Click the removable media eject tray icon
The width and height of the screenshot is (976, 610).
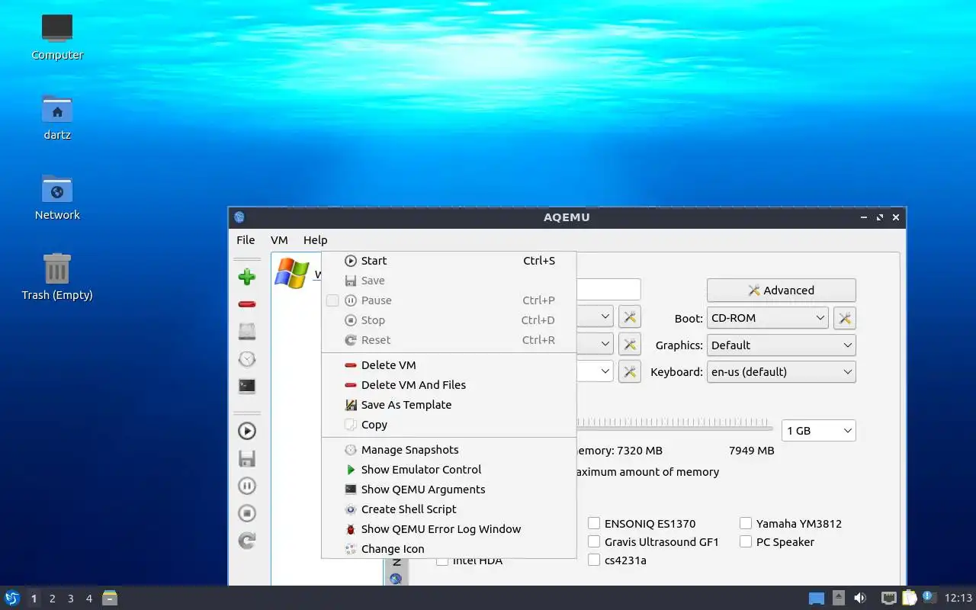(838, 598)
